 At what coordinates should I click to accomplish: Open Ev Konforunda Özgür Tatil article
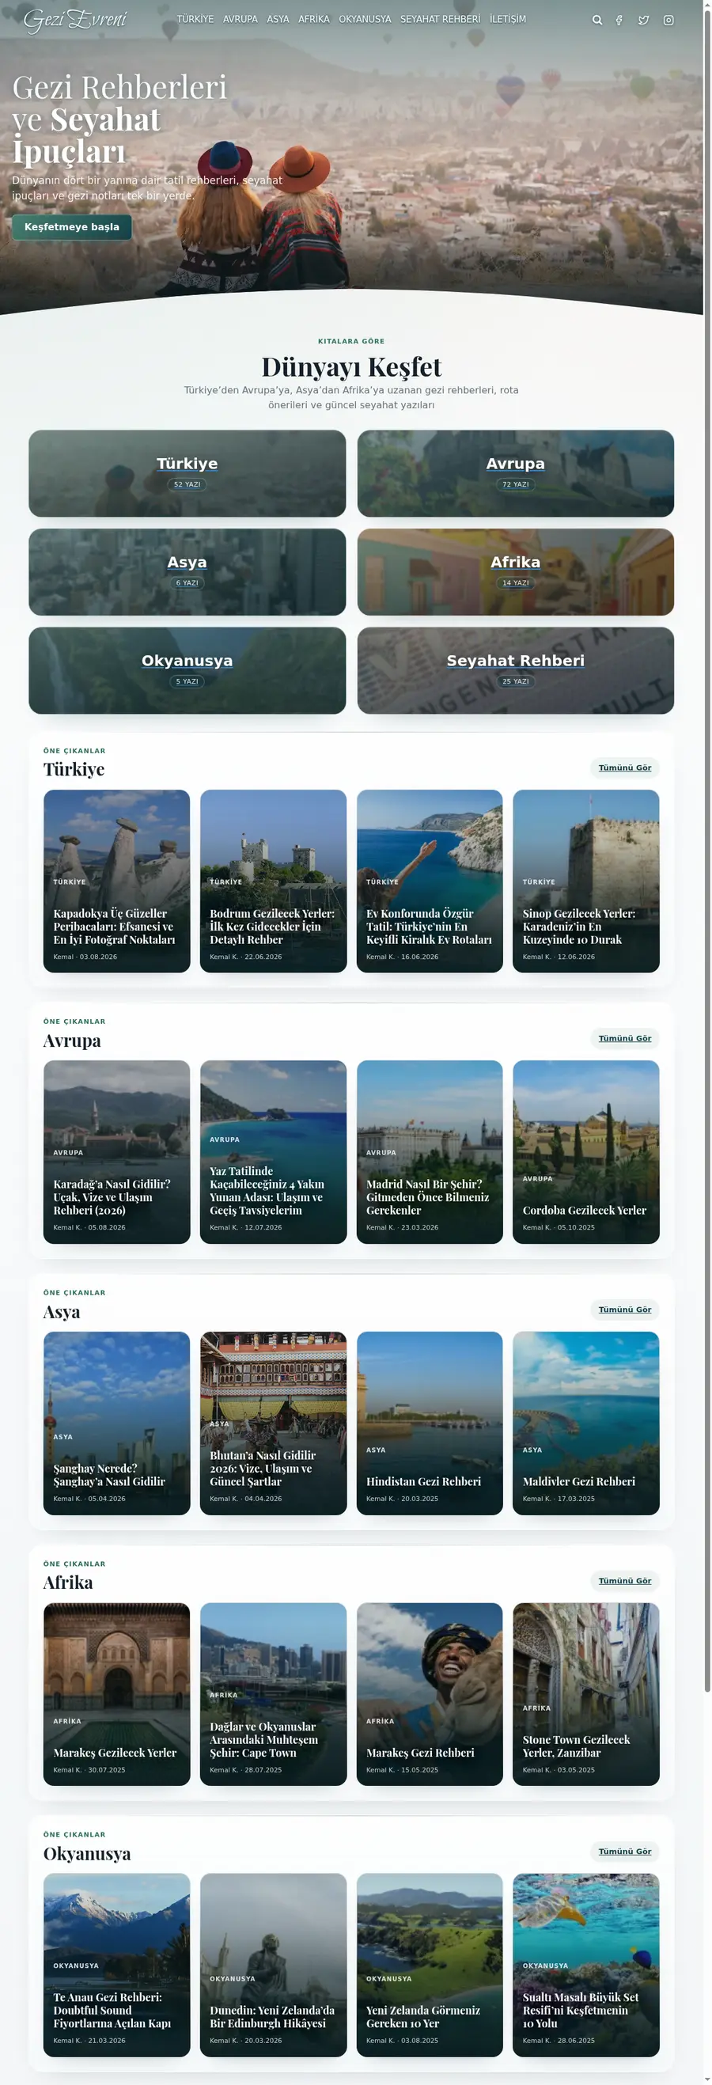[x=430, y=881]
